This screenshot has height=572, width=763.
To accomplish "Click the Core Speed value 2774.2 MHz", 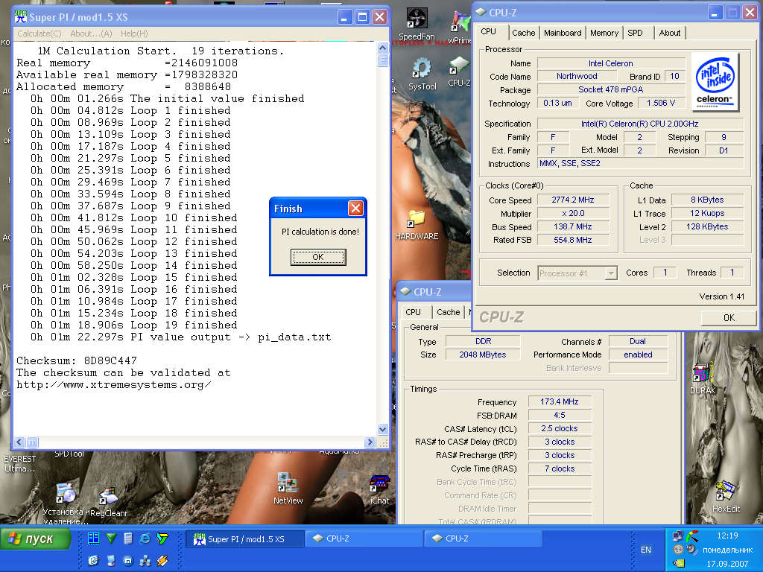I will 573,200.
